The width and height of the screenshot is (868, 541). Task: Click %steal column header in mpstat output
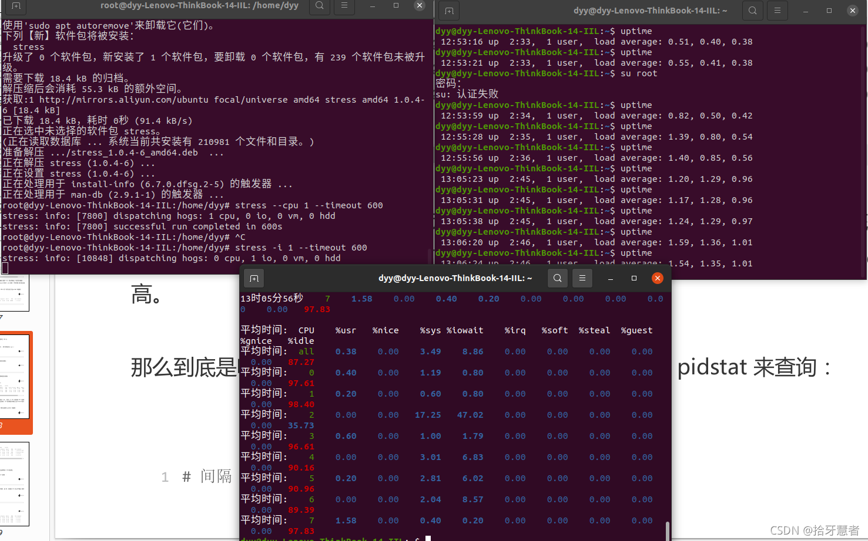tap(594, 330)
